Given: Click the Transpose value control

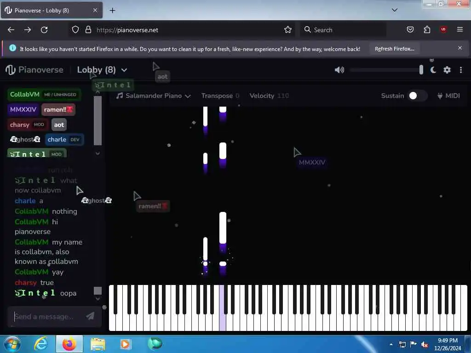Looking at the screenshot, I should click(220, 96).
